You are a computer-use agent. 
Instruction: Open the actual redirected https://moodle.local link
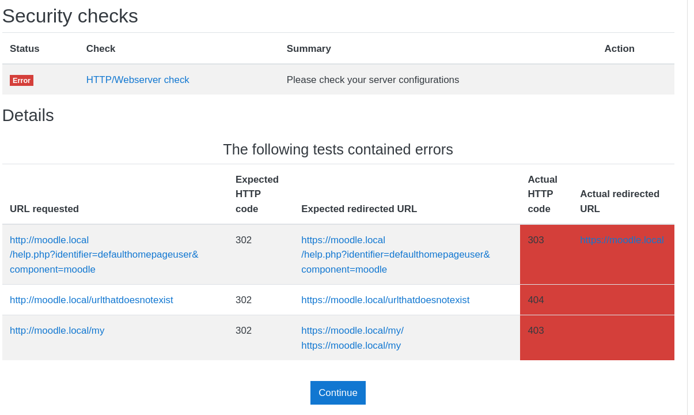coord(622,240)
